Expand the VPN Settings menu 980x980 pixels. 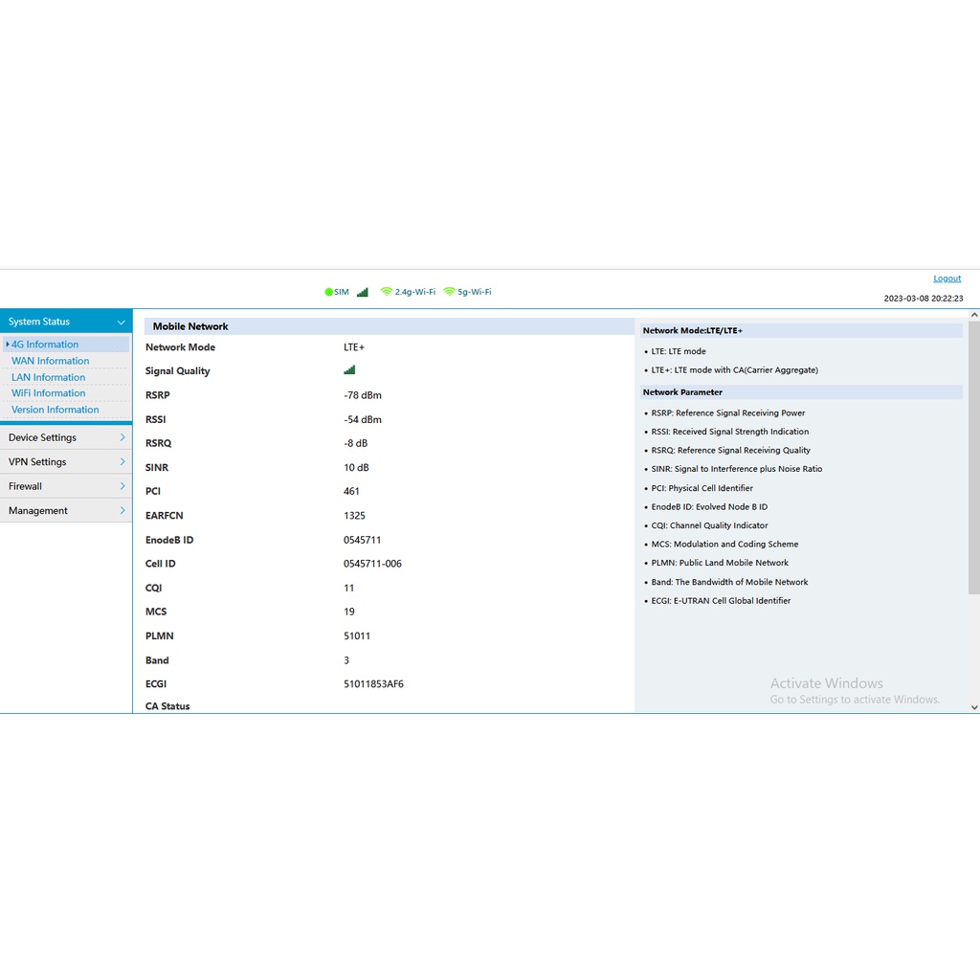[x=65, y=461]
